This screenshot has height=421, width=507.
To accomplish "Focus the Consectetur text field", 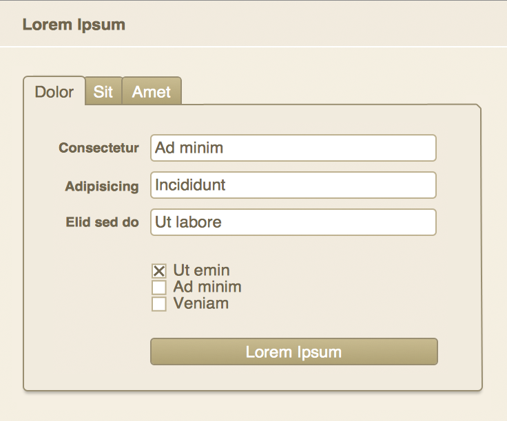I will coord(293,148).
